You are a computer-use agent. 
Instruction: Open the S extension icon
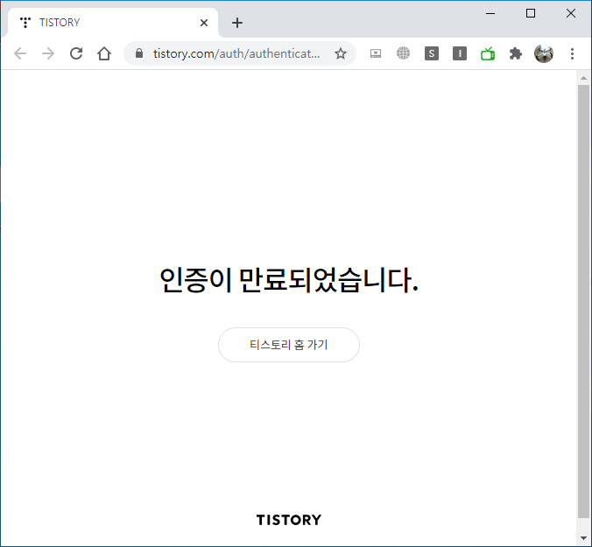point(432,53)
